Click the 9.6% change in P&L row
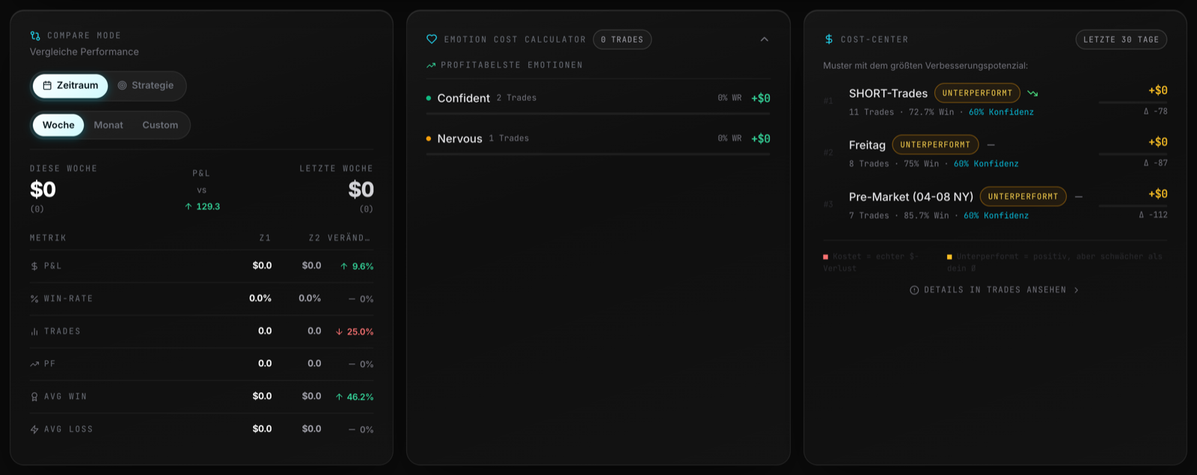 click(x=357, y=266)
